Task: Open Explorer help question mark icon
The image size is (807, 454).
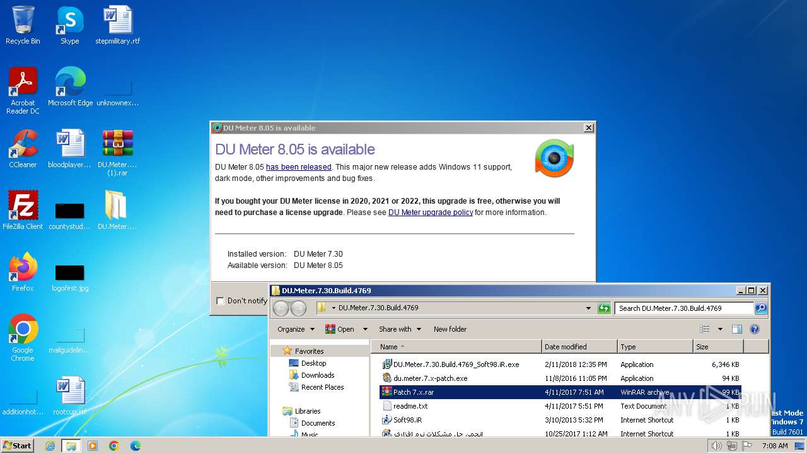Action: 755,329
